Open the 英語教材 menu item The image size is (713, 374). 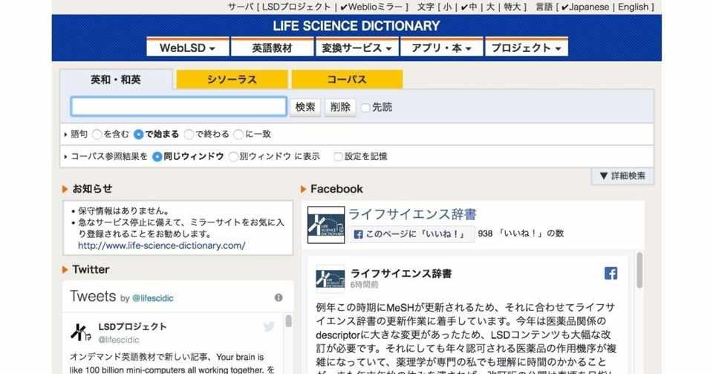point(273,48)
